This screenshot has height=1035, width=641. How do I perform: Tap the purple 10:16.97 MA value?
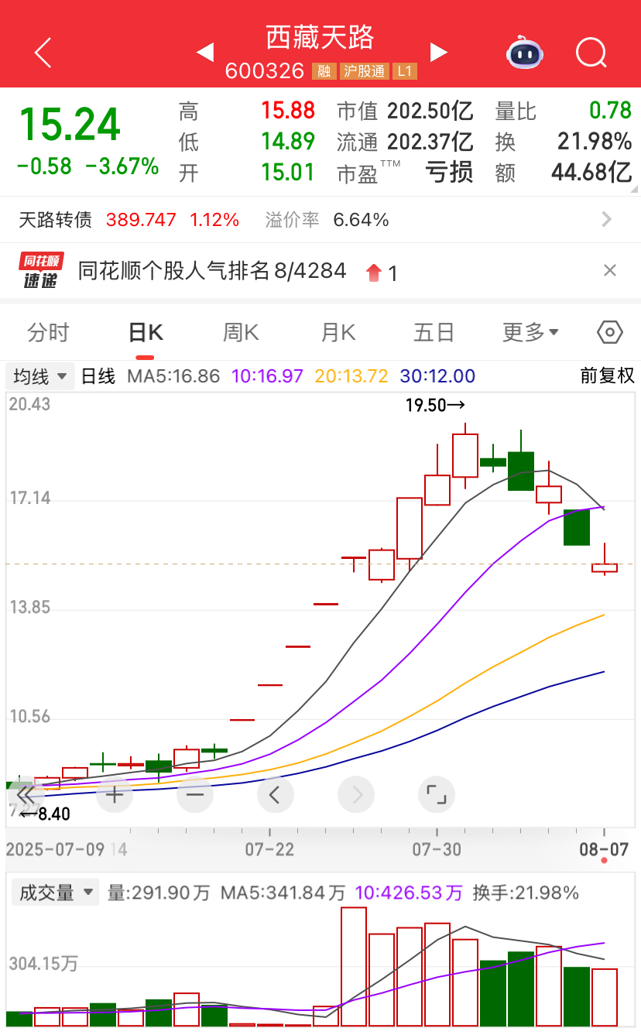(267, 376)
